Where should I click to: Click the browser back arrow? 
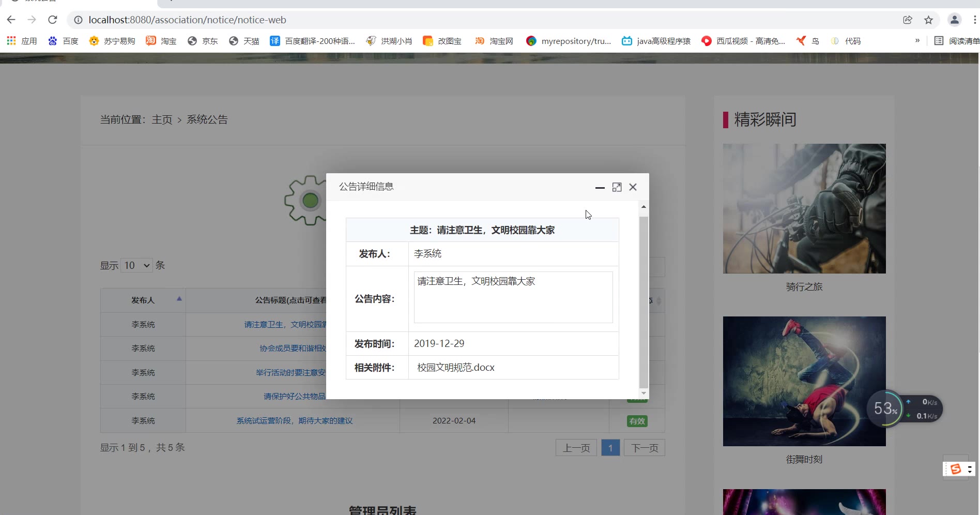click(x=11, y=20)
